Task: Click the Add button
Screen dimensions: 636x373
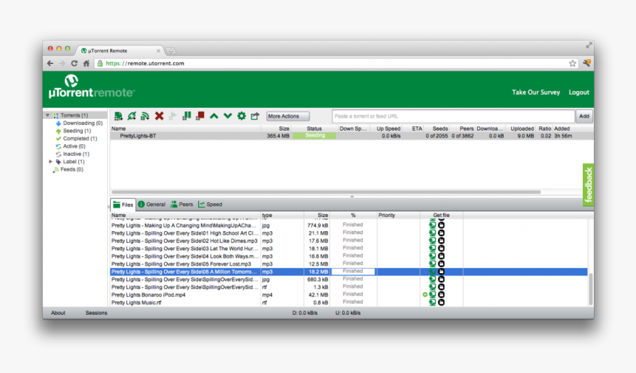Action: [x=584, y=116]
